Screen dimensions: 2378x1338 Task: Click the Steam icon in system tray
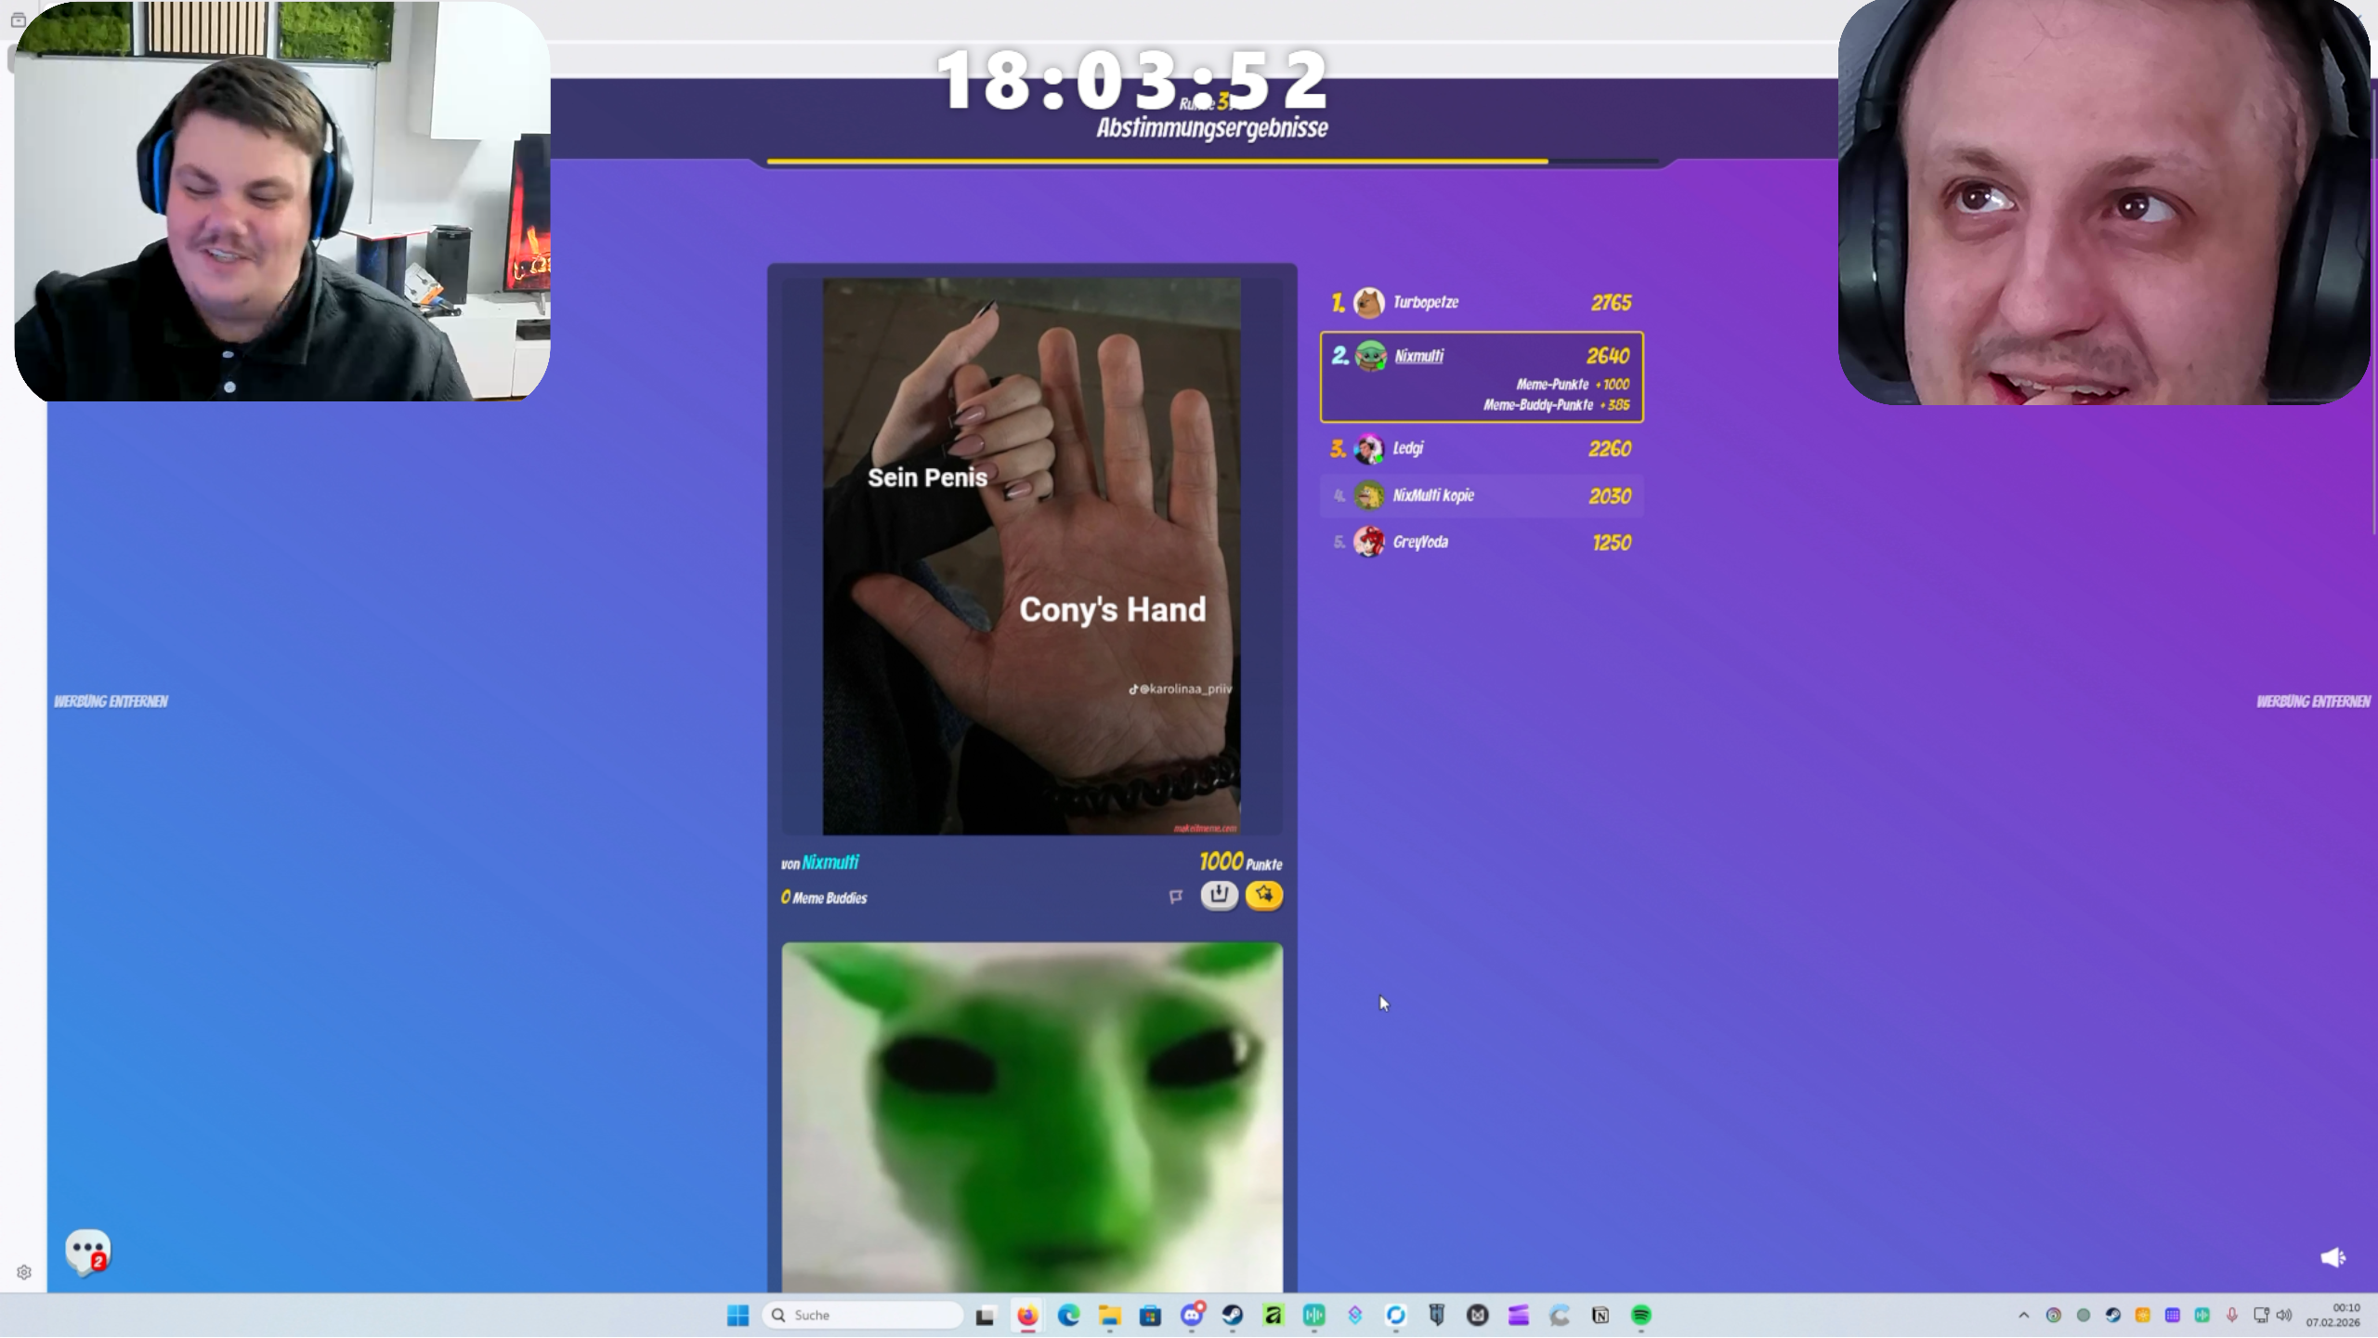coord(2113,1315)
